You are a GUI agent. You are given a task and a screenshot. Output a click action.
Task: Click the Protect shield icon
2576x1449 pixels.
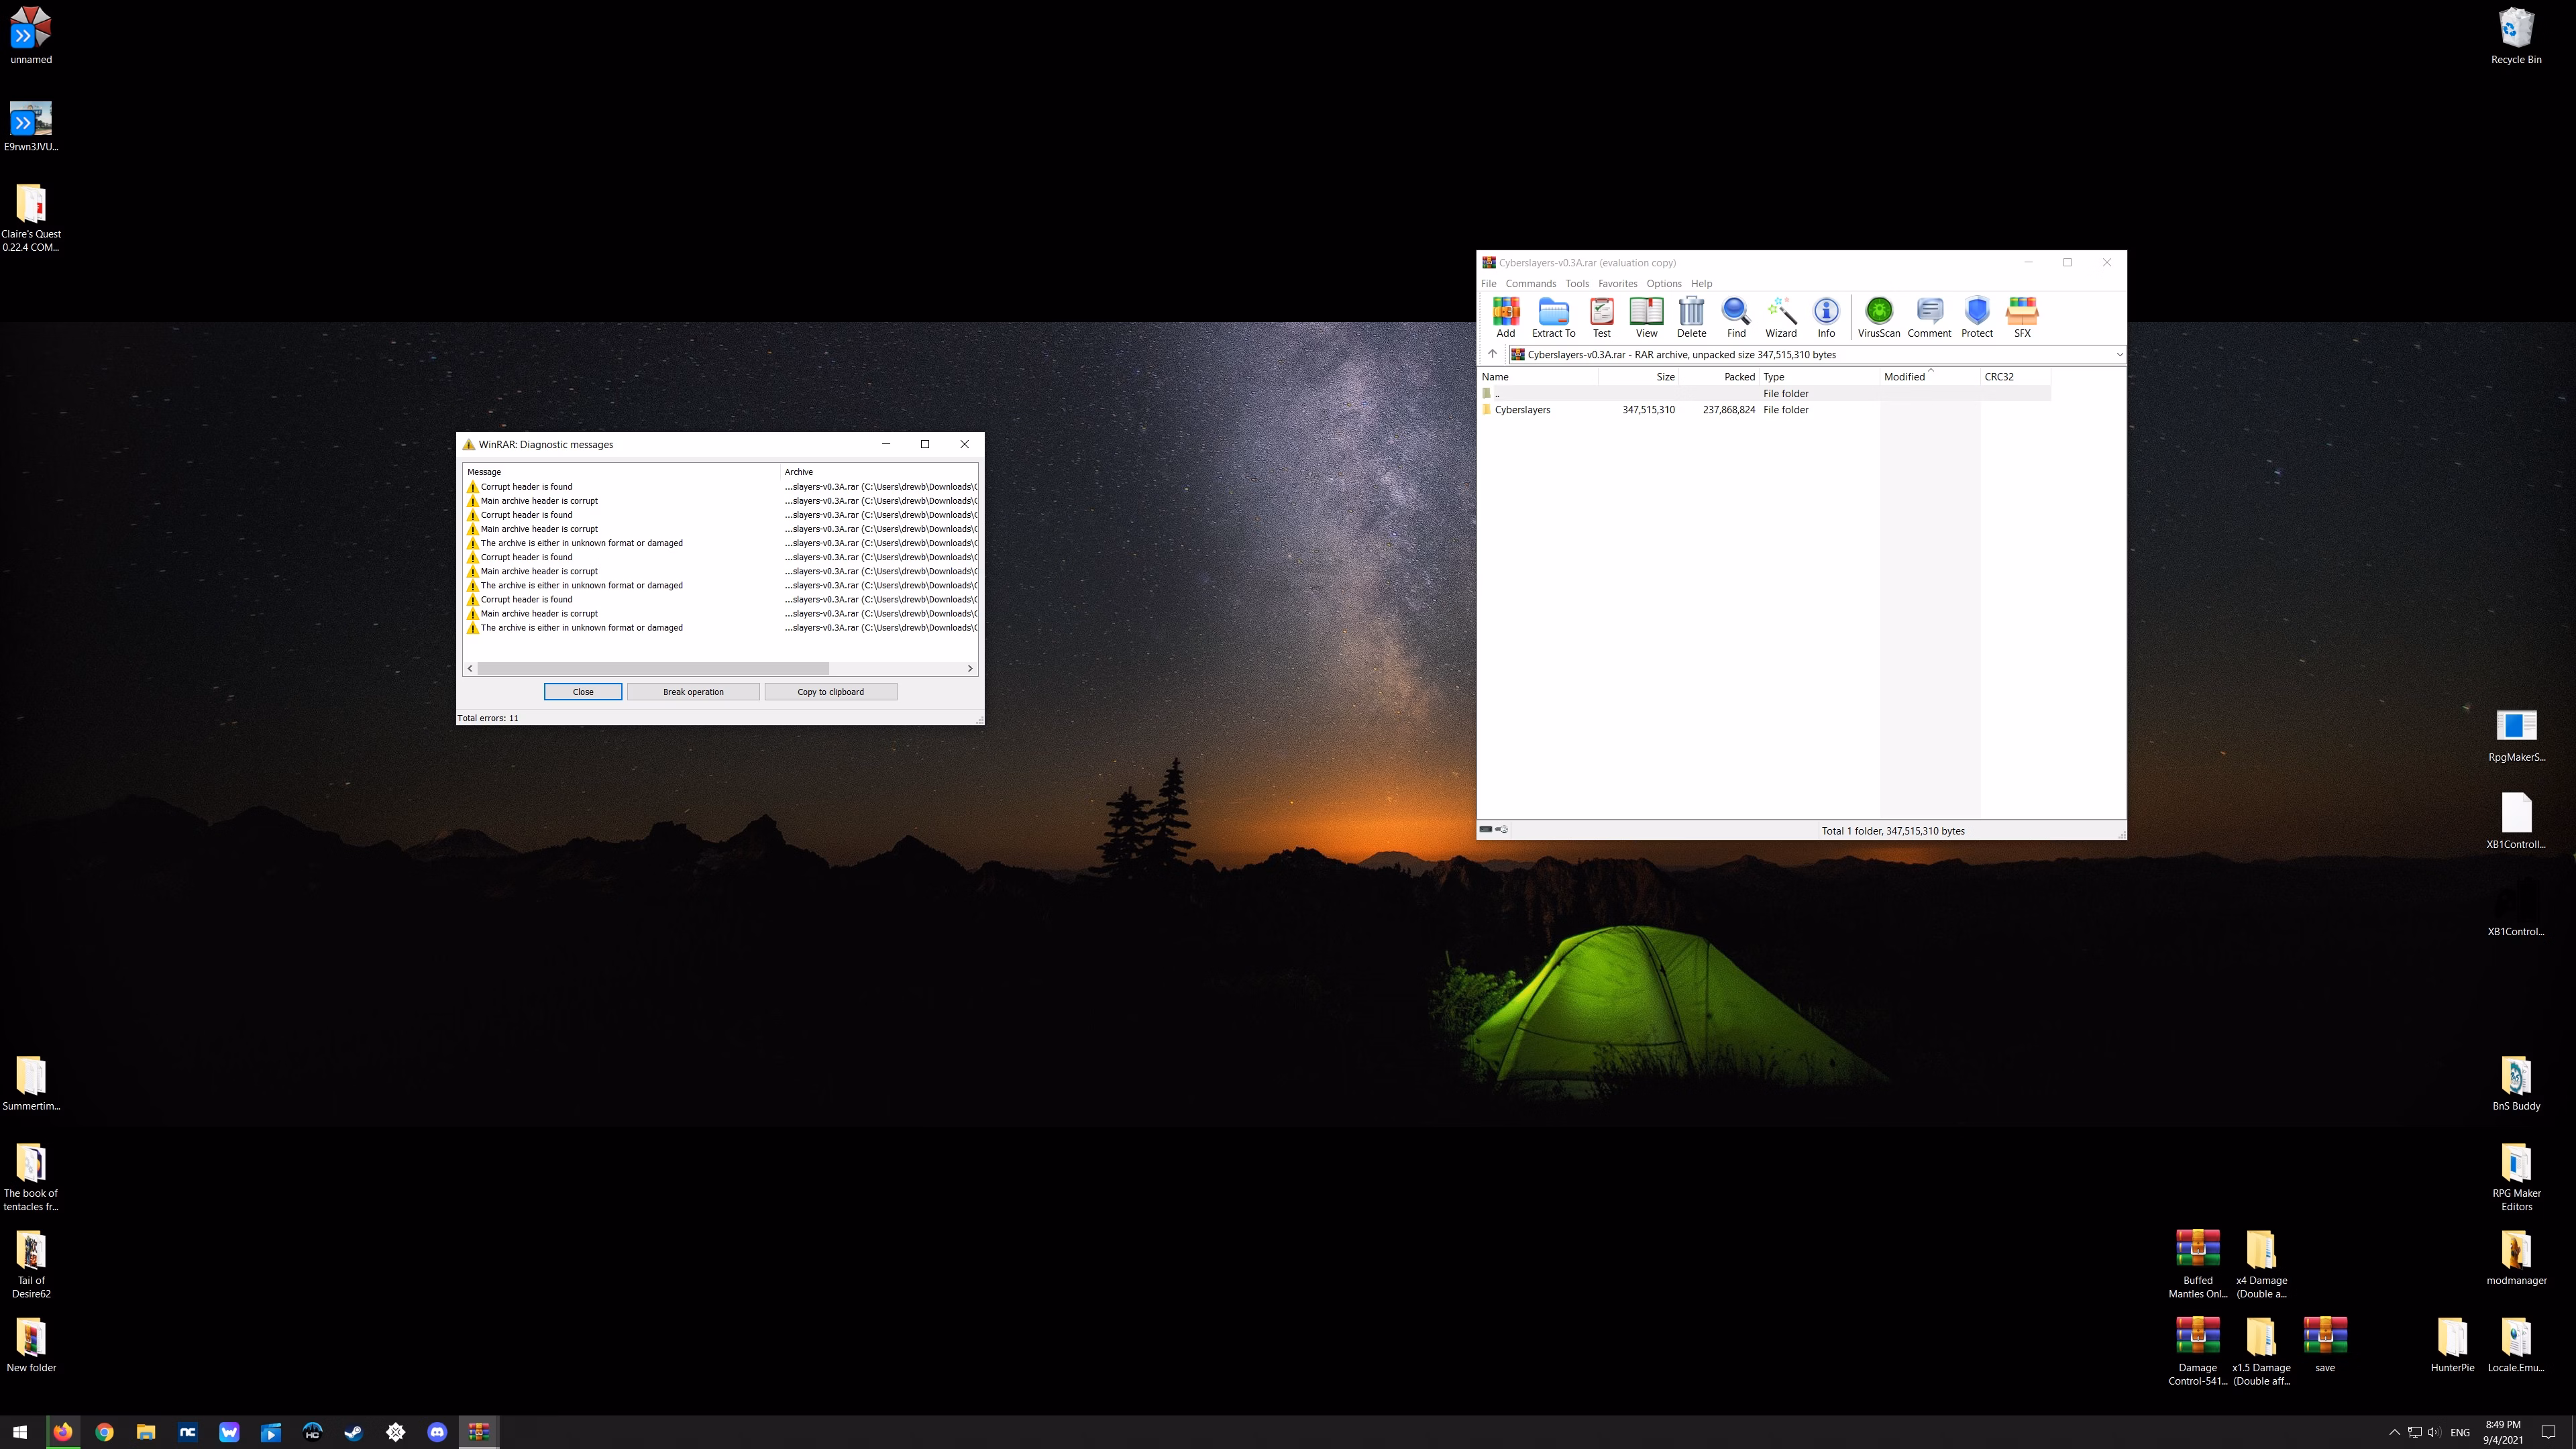tap(1976, 317)
